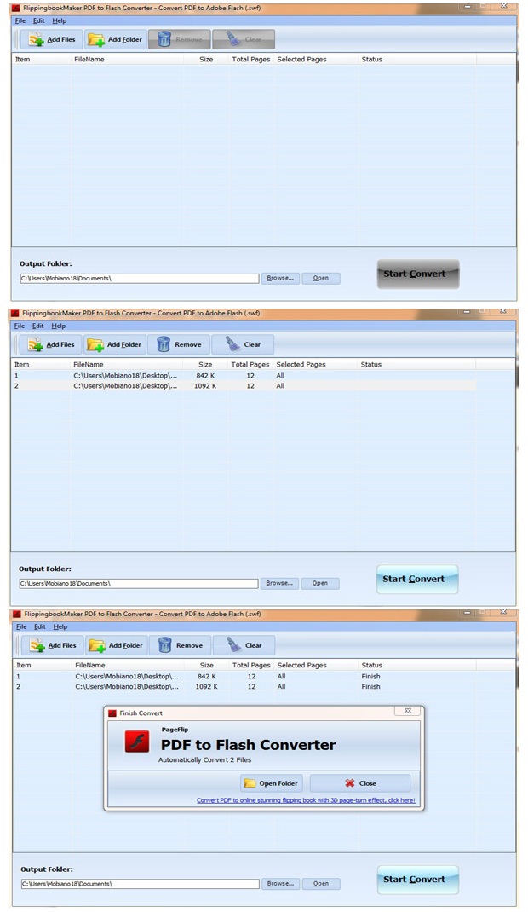Click Open Folder in Finish Convert dialog

272,783
